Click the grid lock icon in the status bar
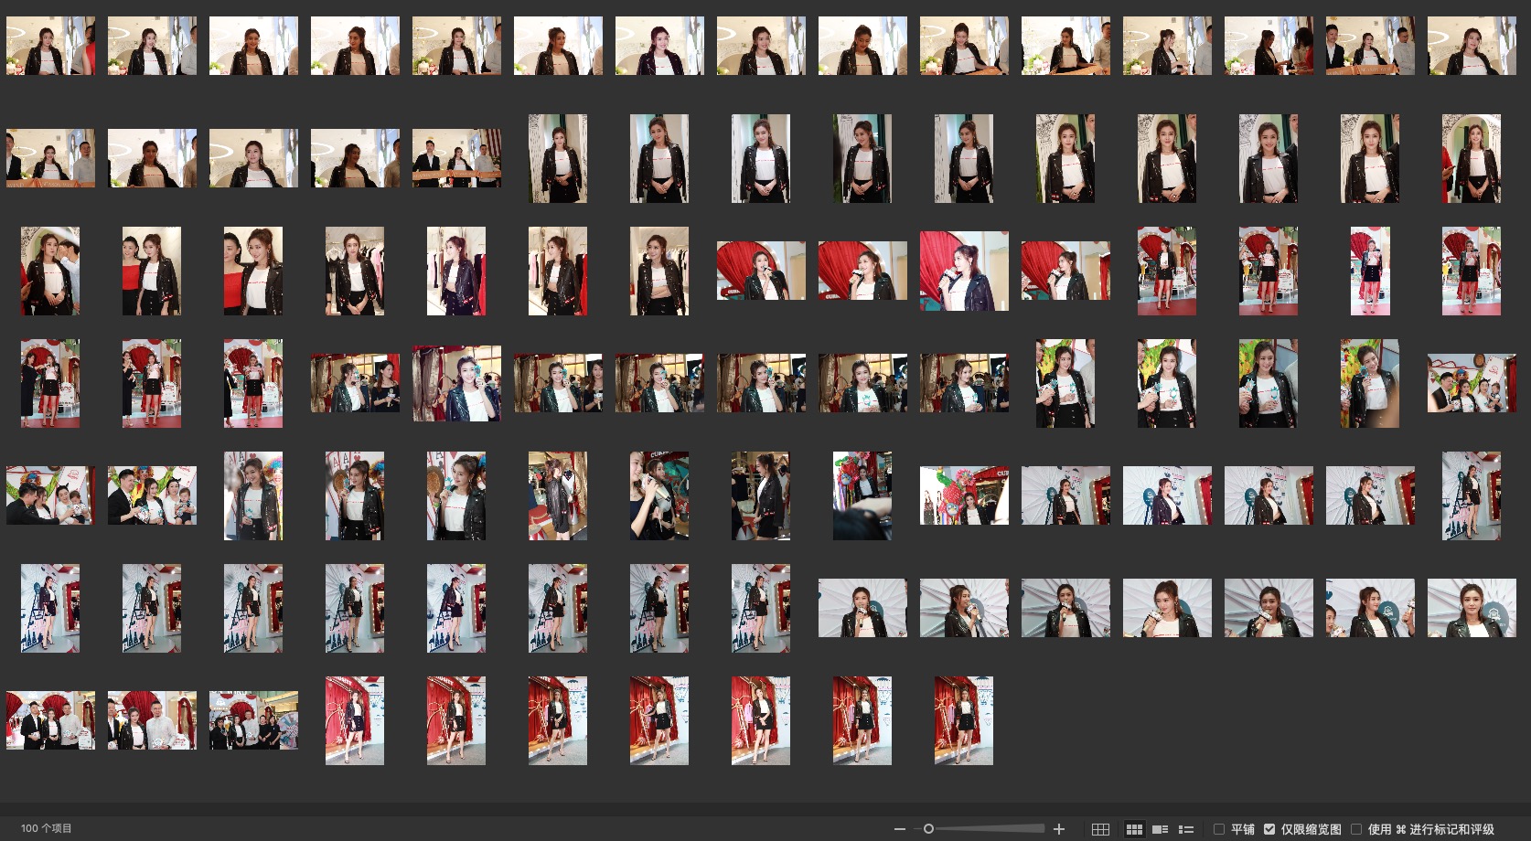Screen dimensions: 1531x841 (1100, 829)
